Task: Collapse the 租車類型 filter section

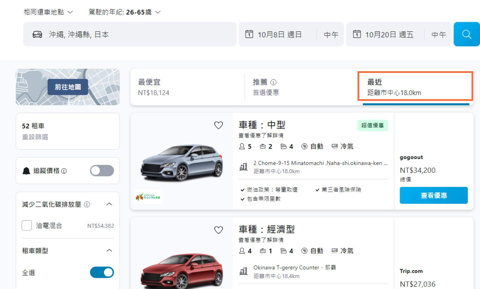Action: (109, 250)
